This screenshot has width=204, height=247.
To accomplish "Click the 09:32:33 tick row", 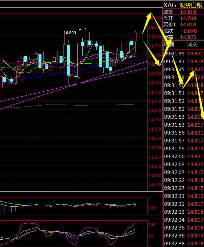I will (184, 212).
